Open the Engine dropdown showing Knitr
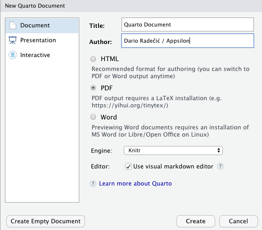This screenshot has height=230, width=262. point(173,150)
